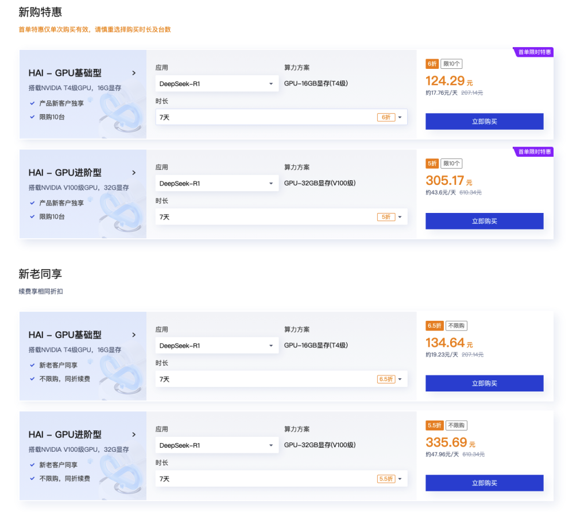Image resolution: width=588 pixels, height=512 pixels.
Task: Click the 5折 orange discount badge
Action: click(x=432, y=164)
